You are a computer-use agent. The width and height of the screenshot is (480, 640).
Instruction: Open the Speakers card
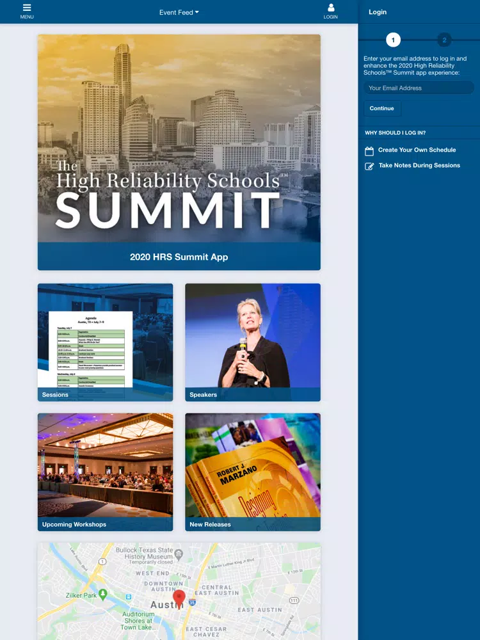pyautogui.click(x=253, y=342)
